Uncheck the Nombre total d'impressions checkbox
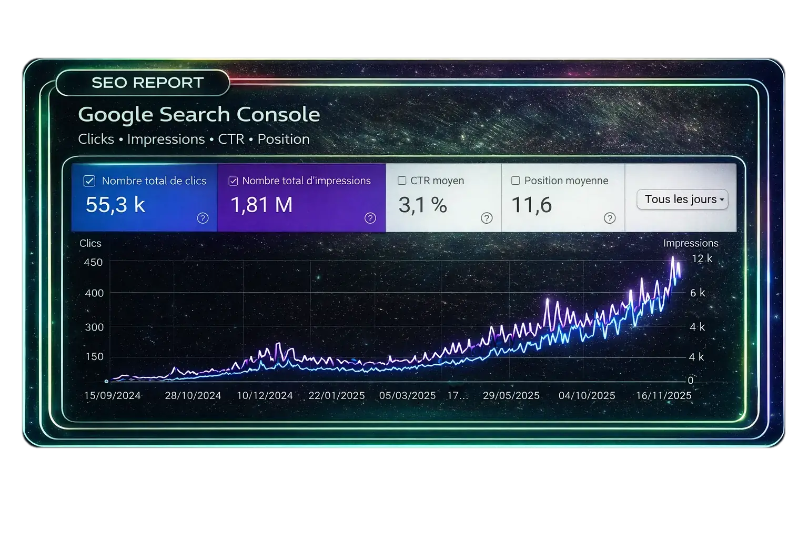 point(233,181)
